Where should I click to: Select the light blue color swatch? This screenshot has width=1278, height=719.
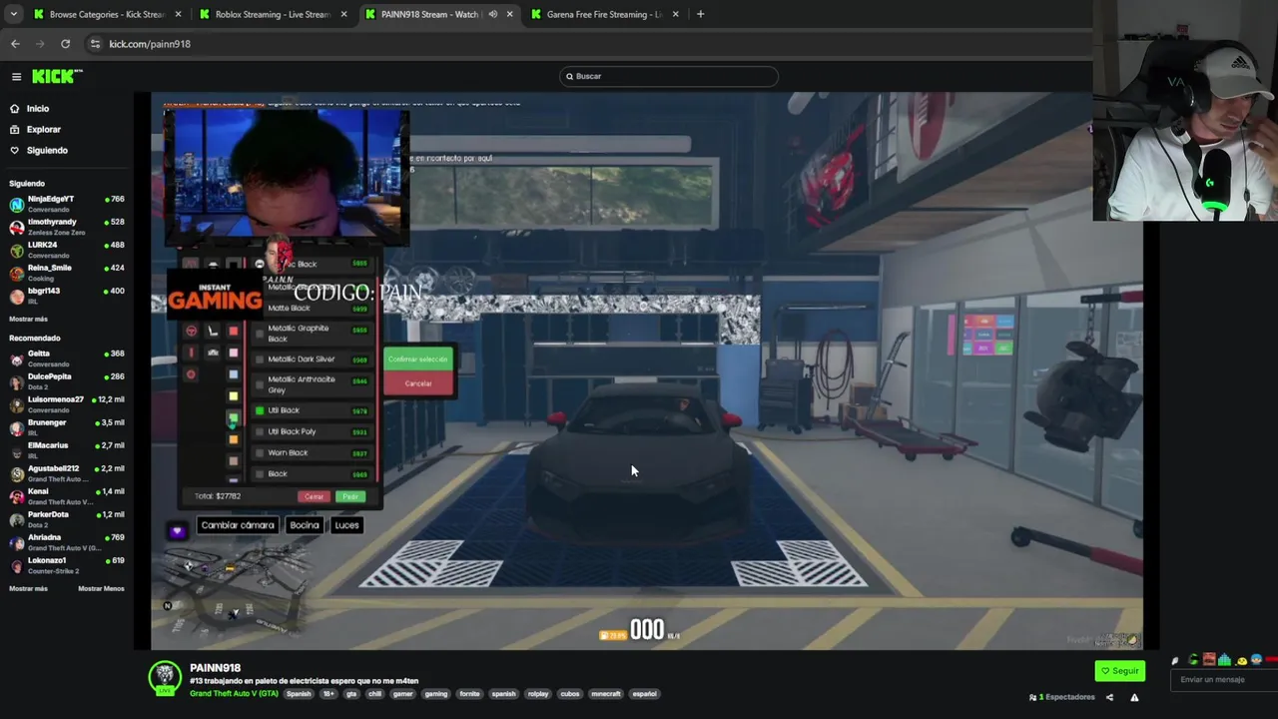coord(234,374)
